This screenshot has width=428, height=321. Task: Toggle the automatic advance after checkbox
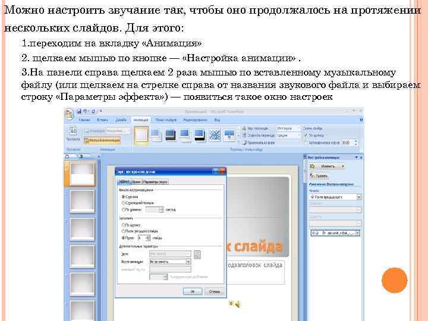pos(306,143)
